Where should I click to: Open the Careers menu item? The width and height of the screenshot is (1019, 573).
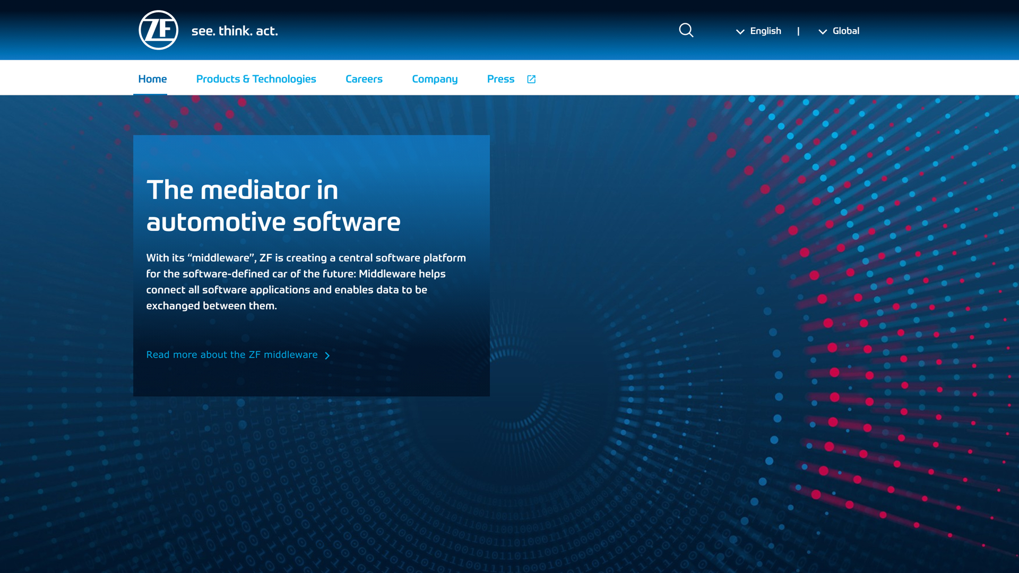[x=364, y=79]
